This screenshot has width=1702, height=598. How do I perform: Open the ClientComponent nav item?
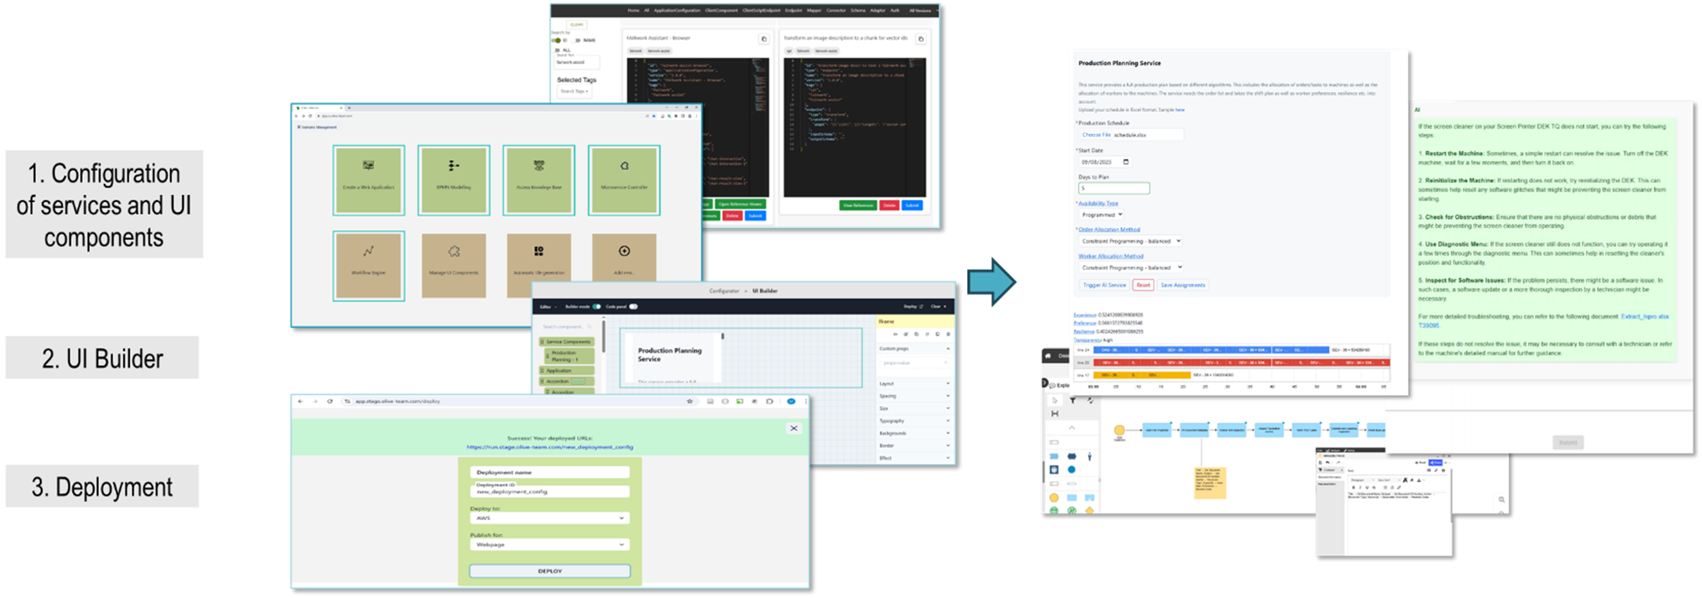click(x=722, y=10)
